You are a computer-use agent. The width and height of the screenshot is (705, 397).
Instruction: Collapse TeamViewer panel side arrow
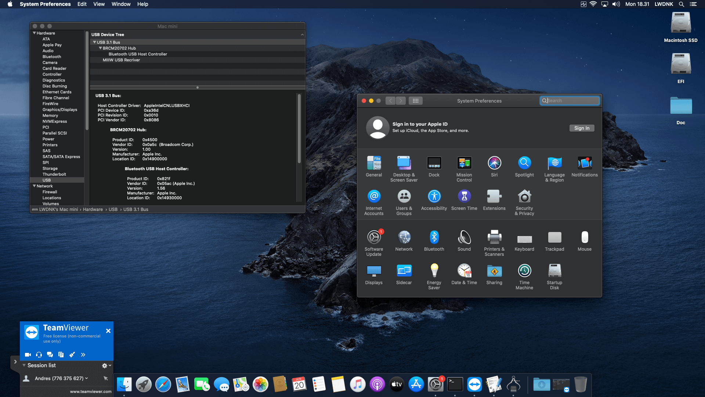[15, 362]
